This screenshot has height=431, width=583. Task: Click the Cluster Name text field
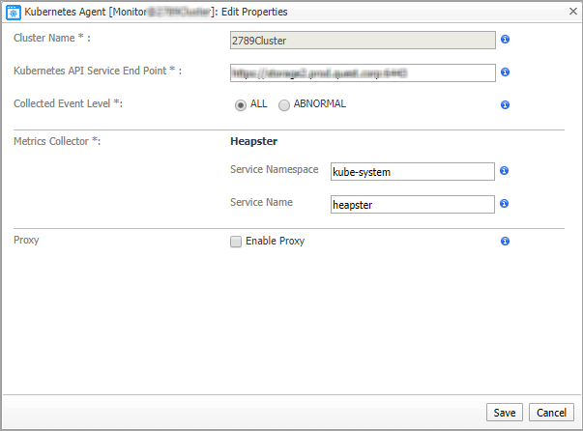pos(363,41)
